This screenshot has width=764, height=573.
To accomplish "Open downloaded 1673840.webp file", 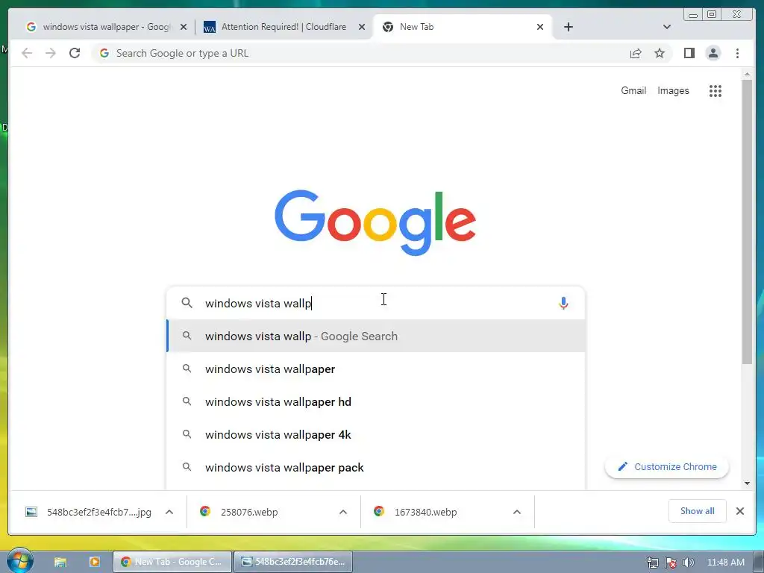I will (425, 512).
